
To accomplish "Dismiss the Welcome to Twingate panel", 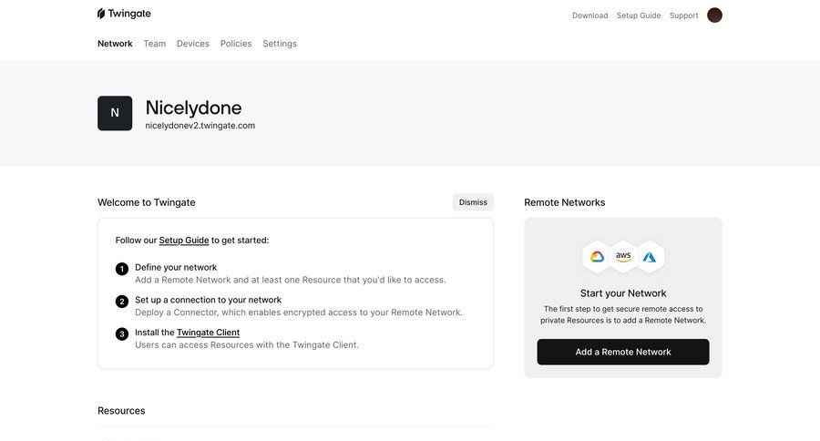I will 473,202.
